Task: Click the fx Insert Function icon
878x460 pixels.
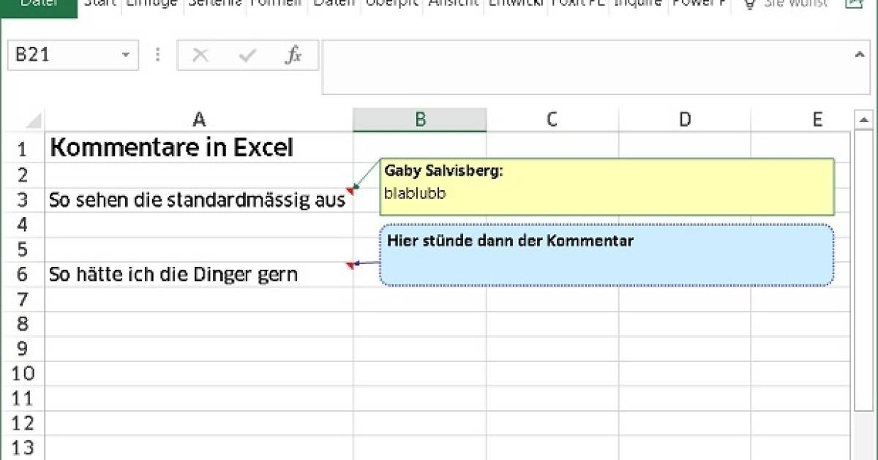Action: [x=294, y=56]
